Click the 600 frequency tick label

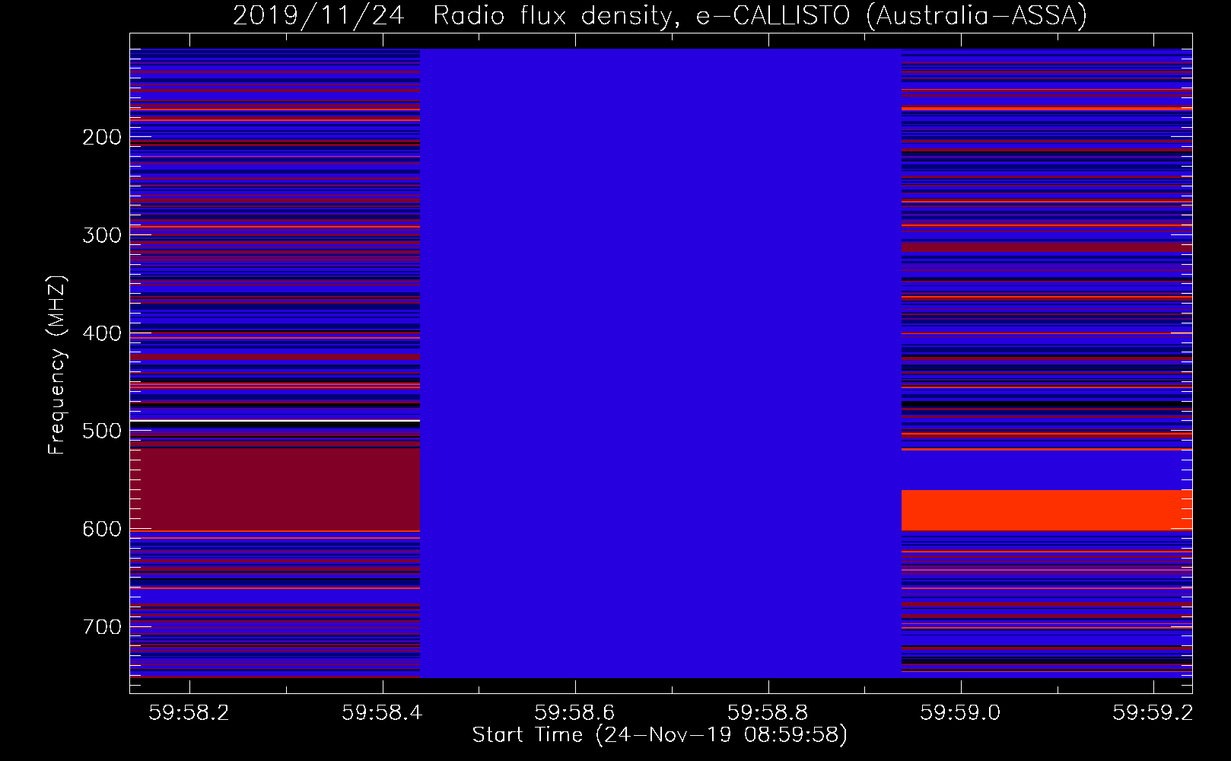point(102,529)
